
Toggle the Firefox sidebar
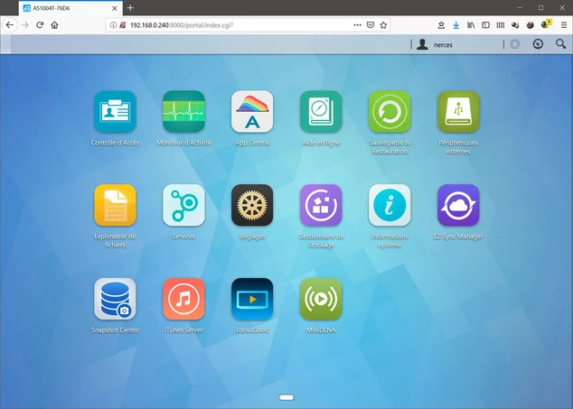(x=485, y=25)
